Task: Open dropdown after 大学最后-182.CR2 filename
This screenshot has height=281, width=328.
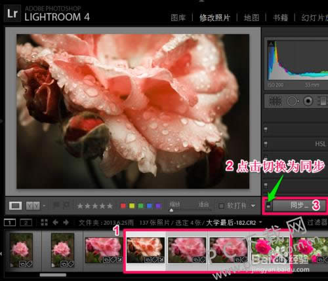Action: (x=260, y=222)
